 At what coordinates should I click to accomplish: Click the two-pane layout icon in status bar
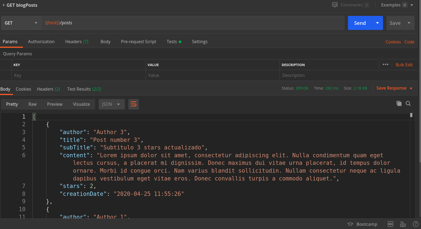tap(390, 224)
